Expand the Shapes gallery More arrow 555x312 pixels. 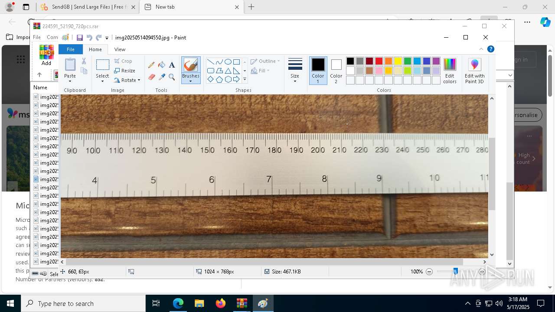pos(245,79)
